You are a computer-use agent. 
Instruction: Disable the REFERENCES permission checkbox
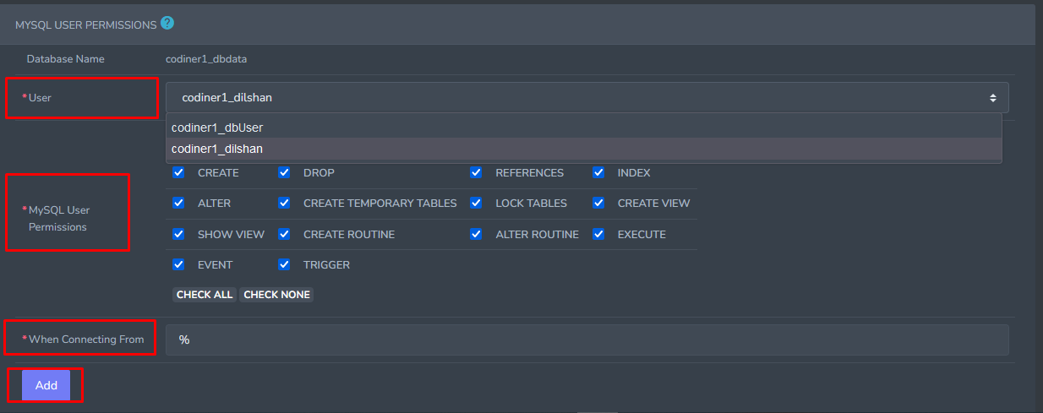[x=477, y=172]
